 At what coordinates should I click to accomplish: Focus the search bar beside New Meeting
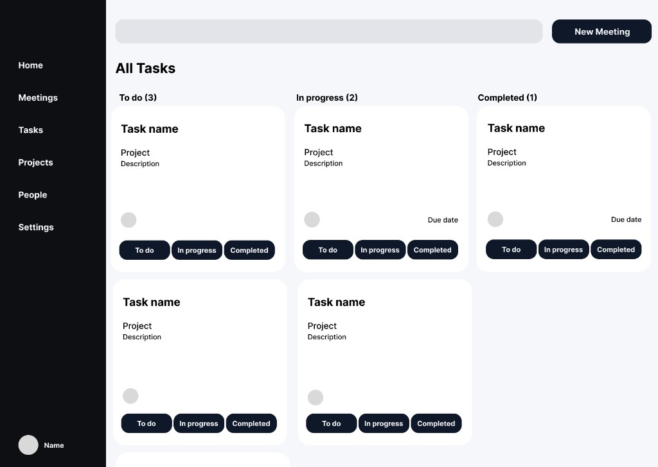pyautogui.click(x=328, y=31)
